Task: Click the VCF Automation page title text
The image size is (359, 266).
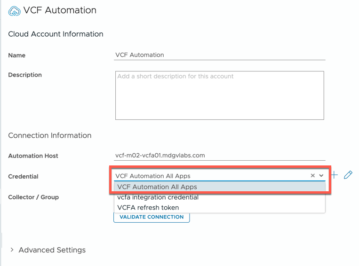Action: point(60,10)
